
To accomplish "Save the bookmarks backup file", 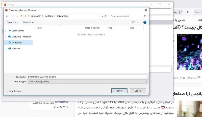I will pos(119,91).
